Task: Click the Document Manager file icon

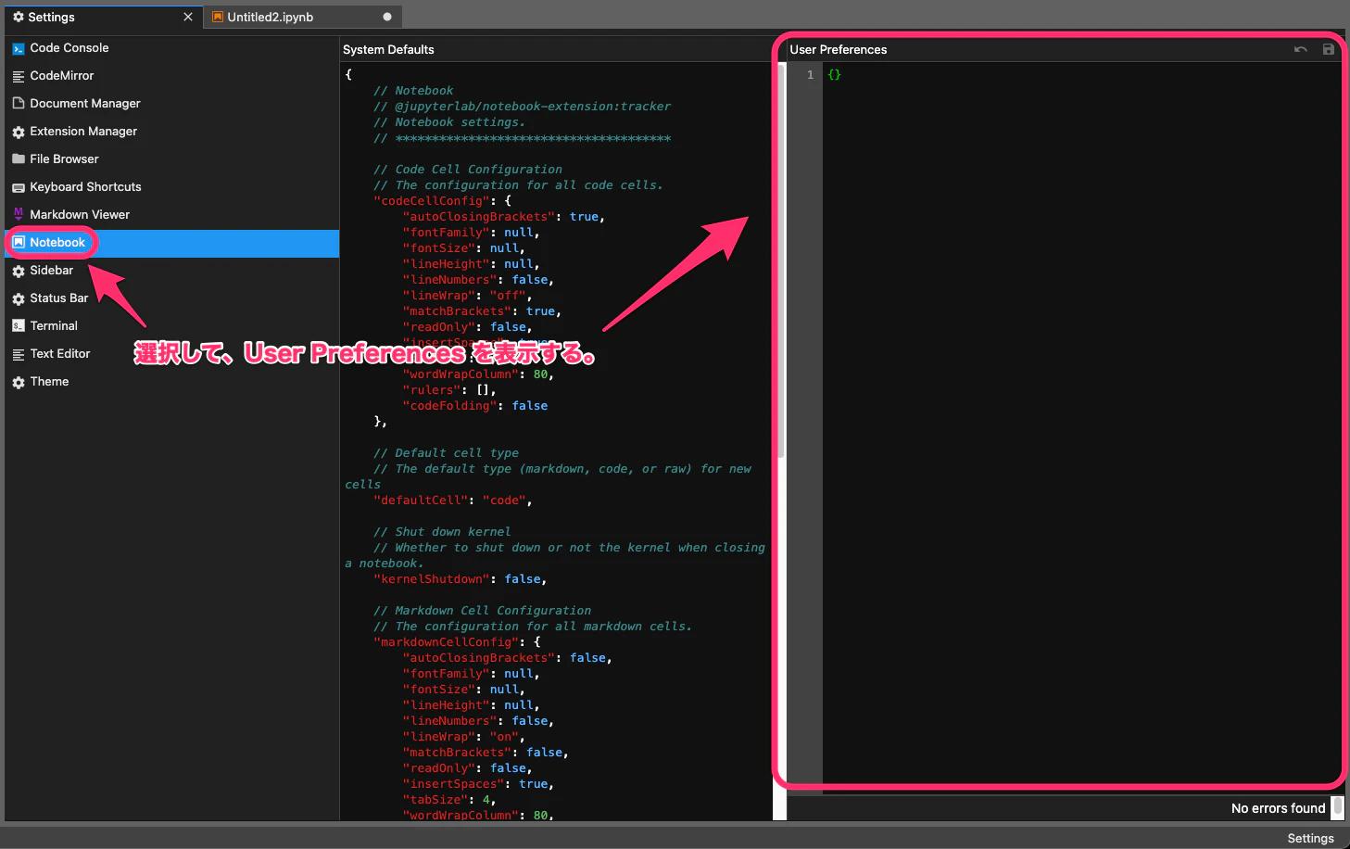Action: (19, 104)
